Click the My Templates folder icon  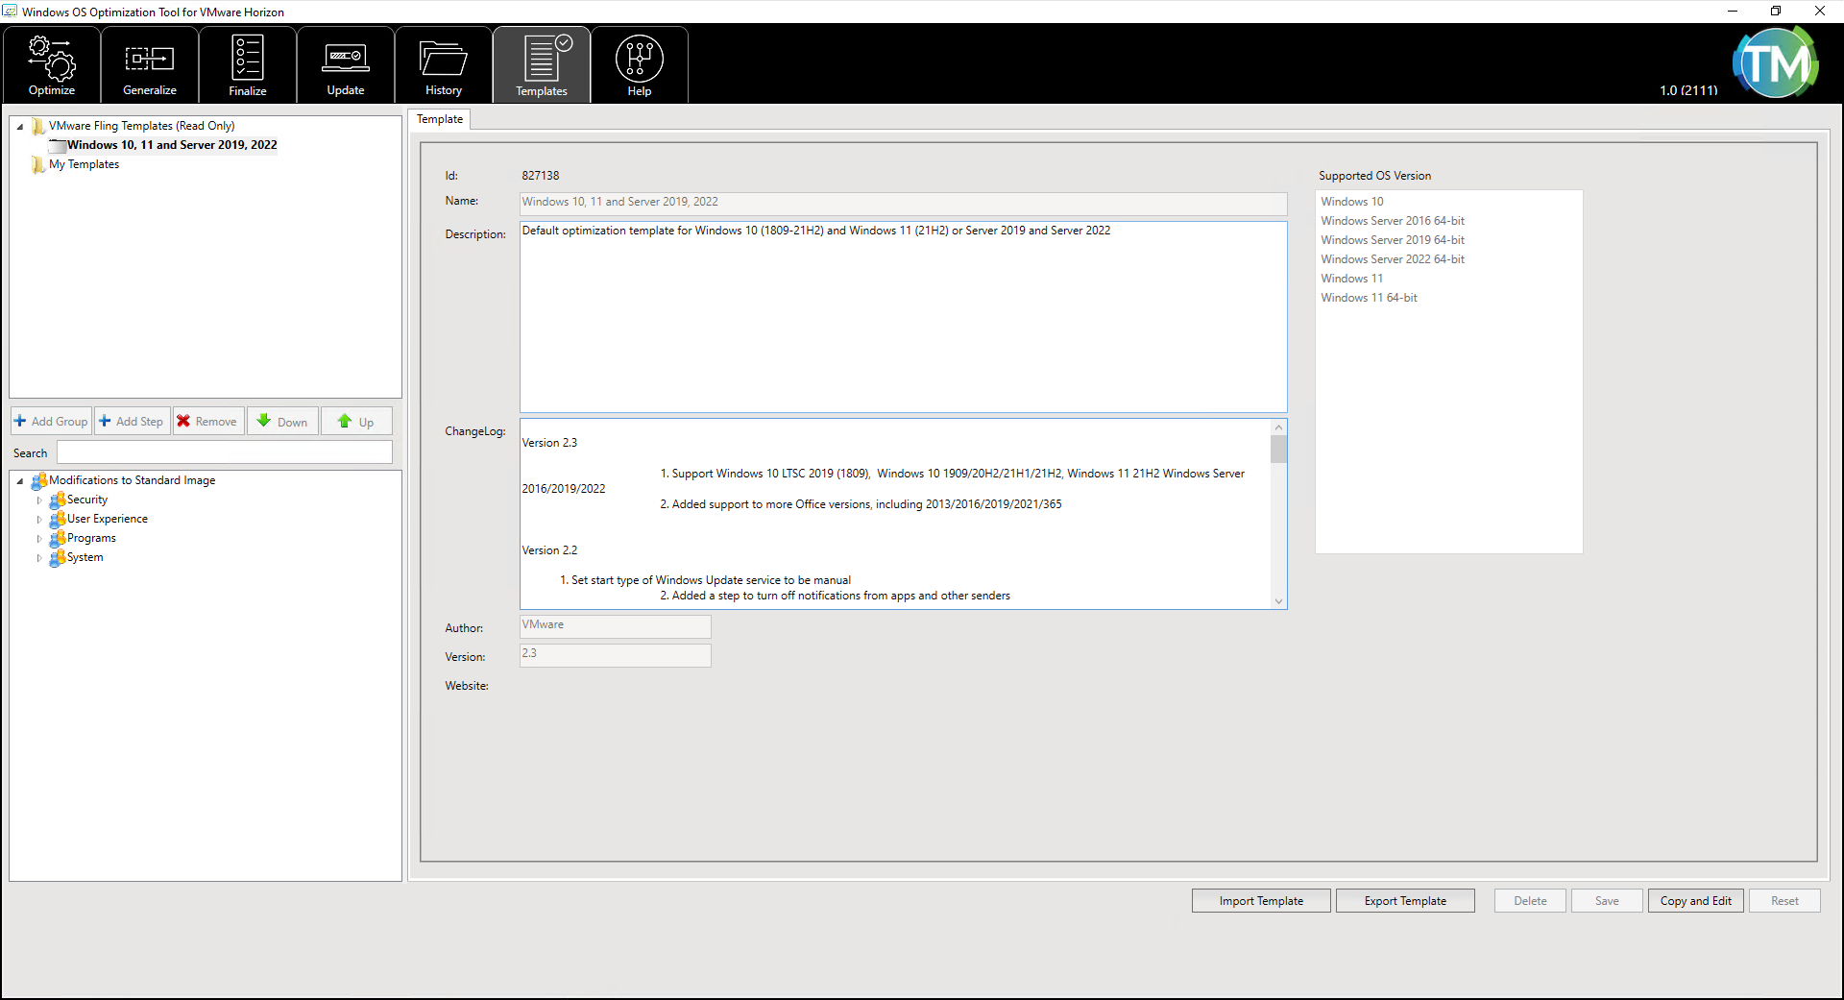[38, 164]
